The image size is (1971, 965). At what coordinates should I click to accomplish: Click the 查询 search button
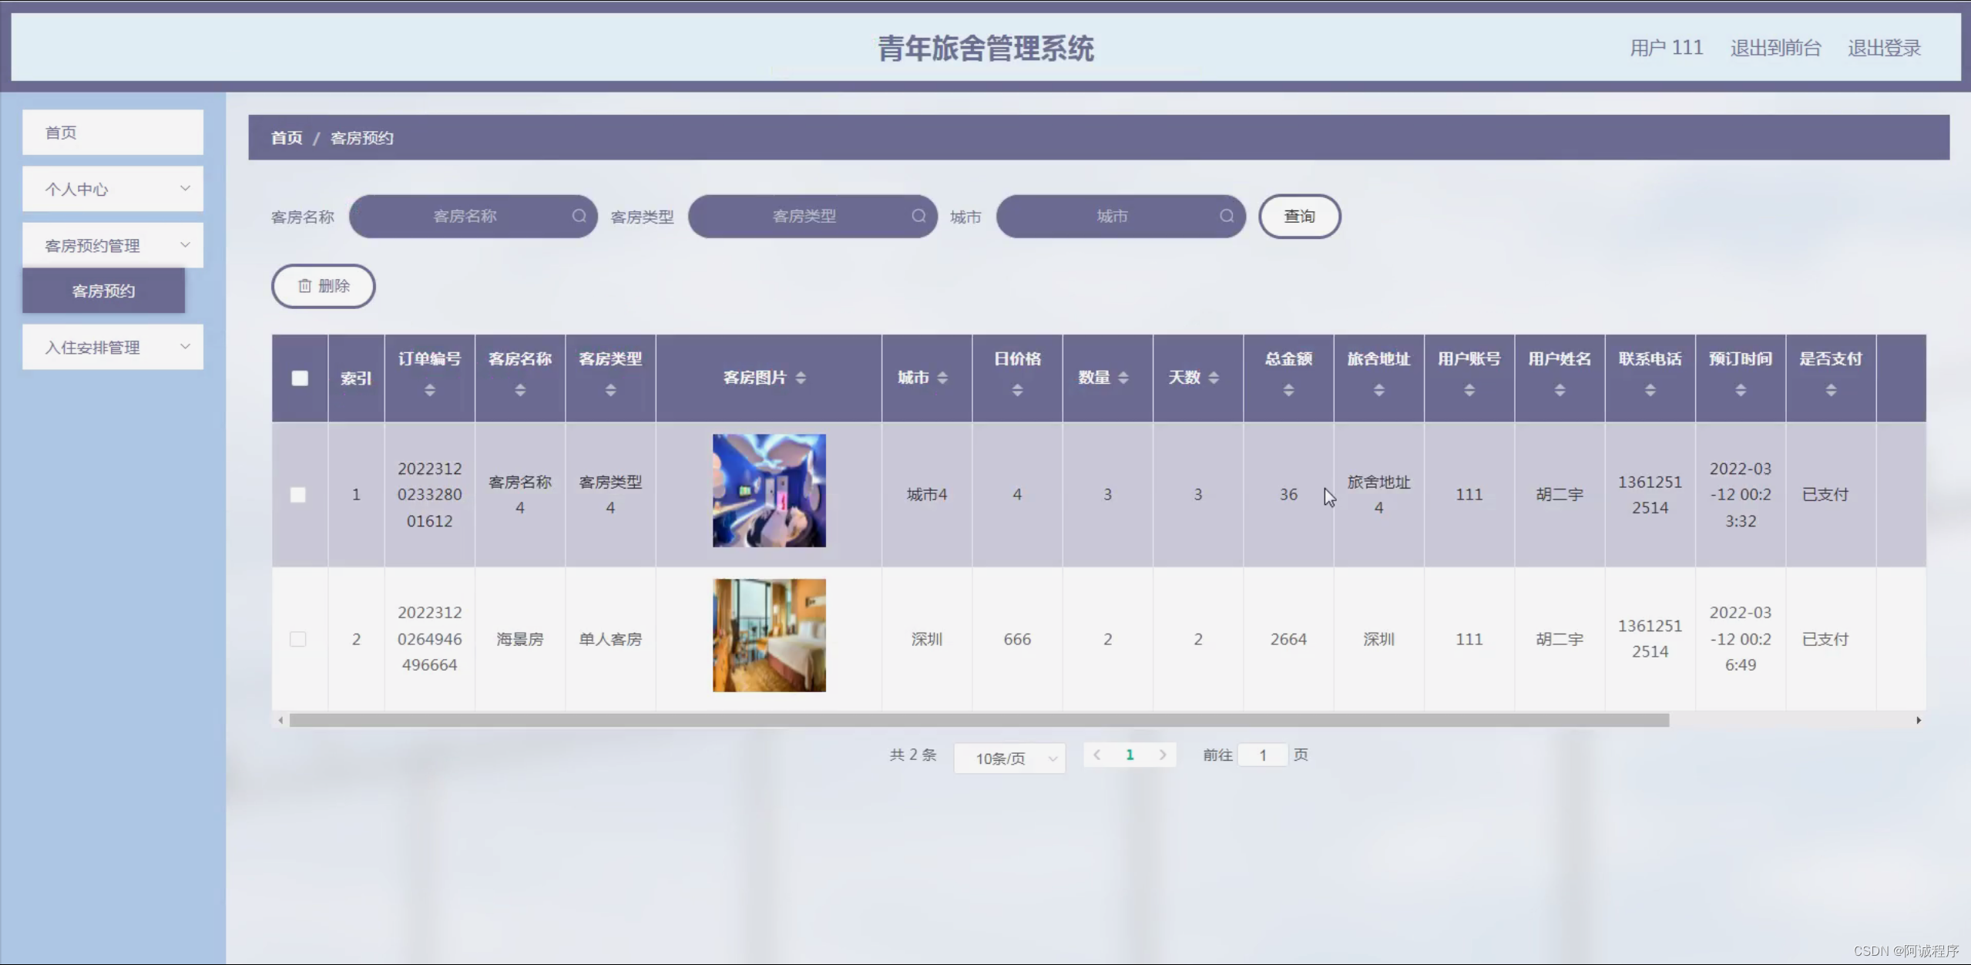coord(1299,217)
